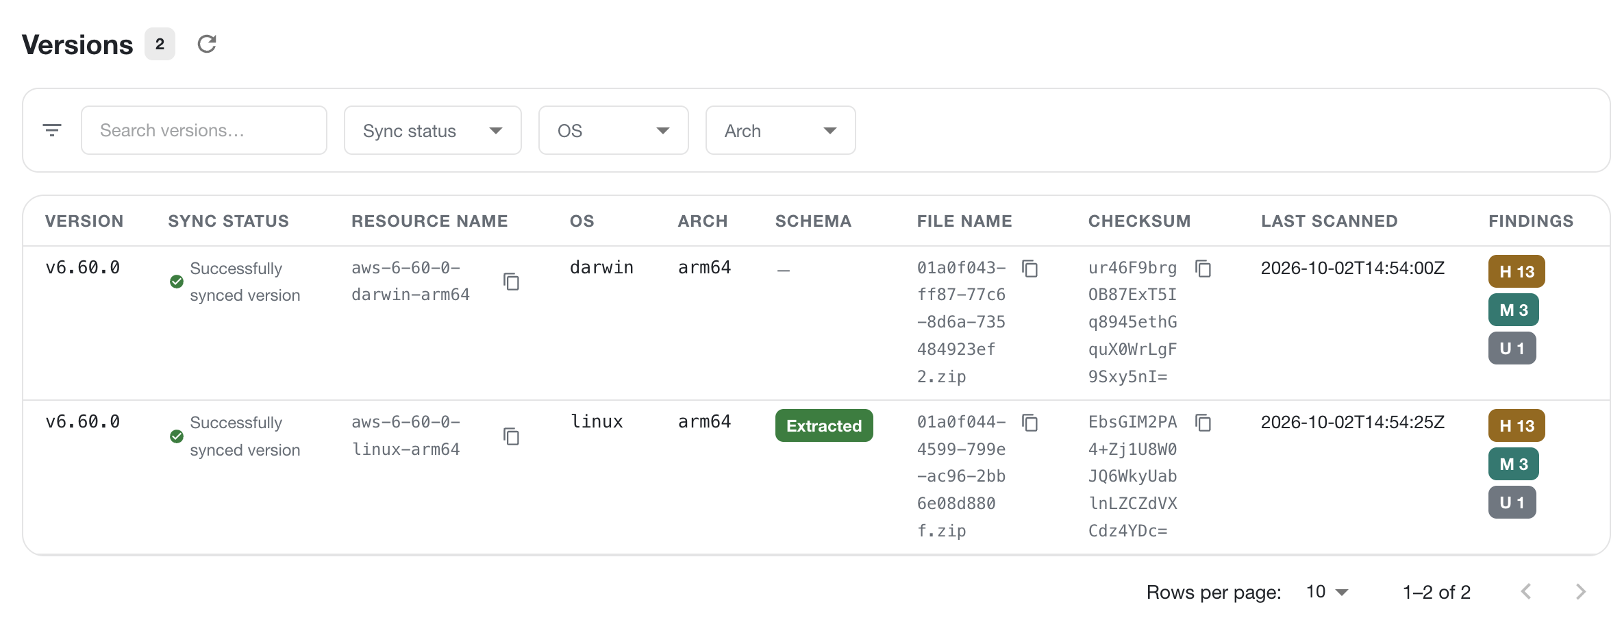
Task: Open the OS filter dropdown
Action: click(614, 130)
